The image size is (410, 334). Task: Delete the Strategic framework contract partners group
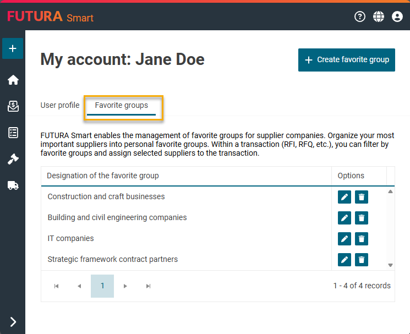[362, 260]
